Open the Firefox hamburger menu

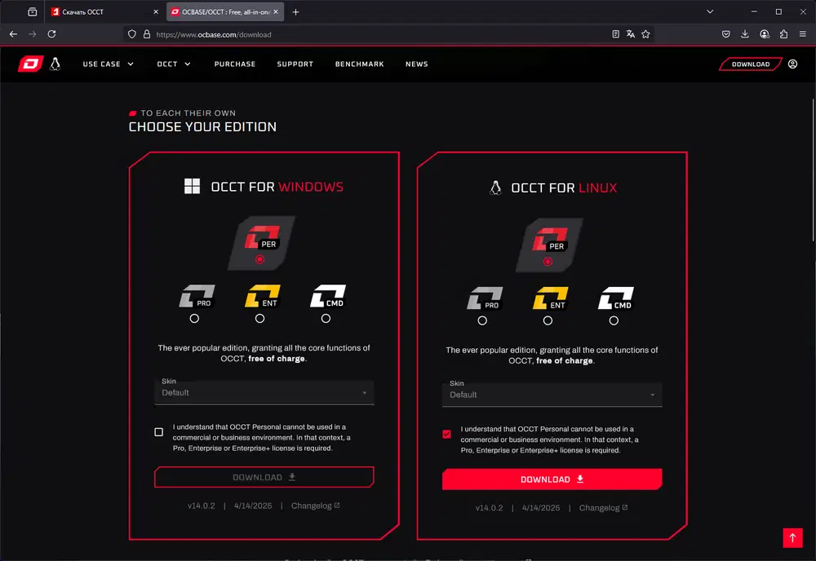point(803,34)
